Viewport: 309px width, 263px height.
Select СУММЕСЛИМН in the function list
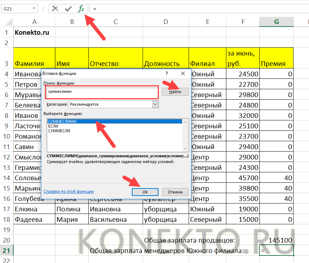coord(115,121)
